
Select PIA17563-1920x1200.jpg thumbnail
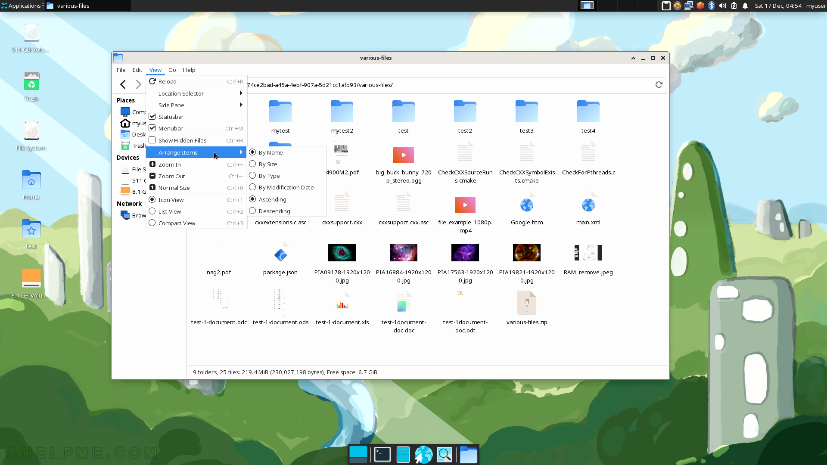465,253
